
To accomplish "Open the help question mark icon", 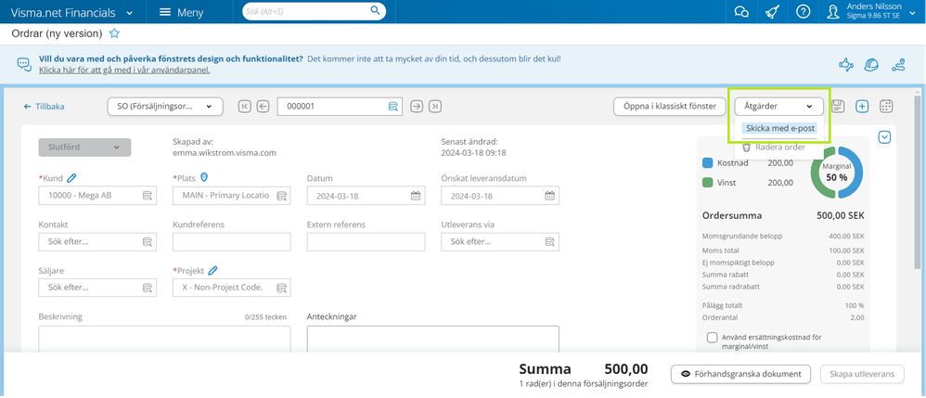I will (804, 12).
